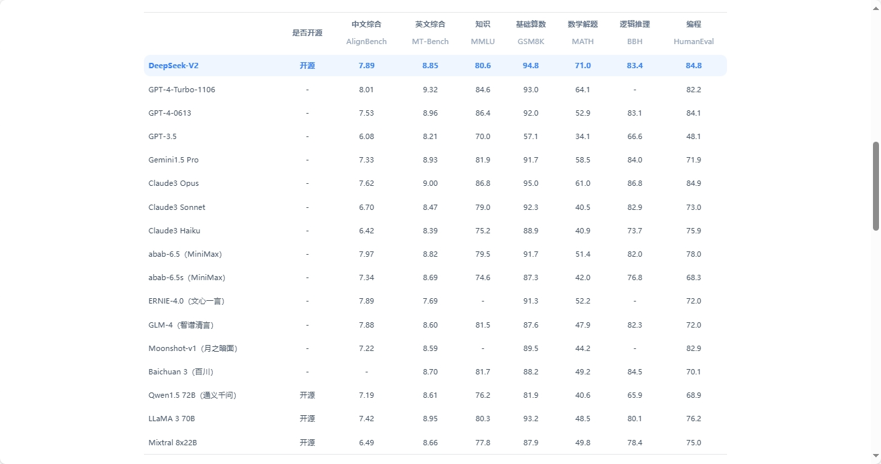Click Claude3 Opus GSM8K score 95.0

click(x=531, y=183)
